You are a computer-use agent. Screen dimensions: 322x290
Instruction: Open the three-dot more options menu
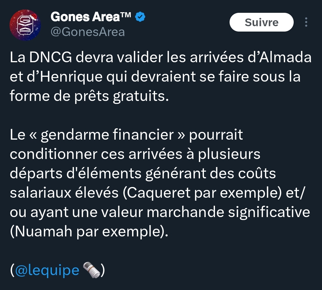[x=306, y=22]
